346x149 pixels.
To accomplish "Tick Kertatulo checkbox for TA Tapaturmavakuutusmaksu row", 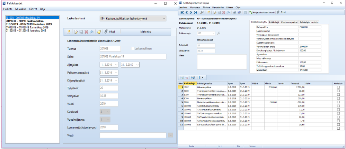I will click(x=338, y=117).
